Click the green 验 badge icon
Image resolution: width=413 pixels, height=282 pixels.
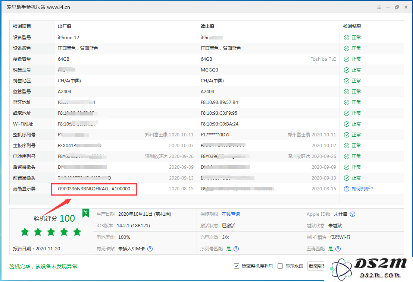(85, 213)
